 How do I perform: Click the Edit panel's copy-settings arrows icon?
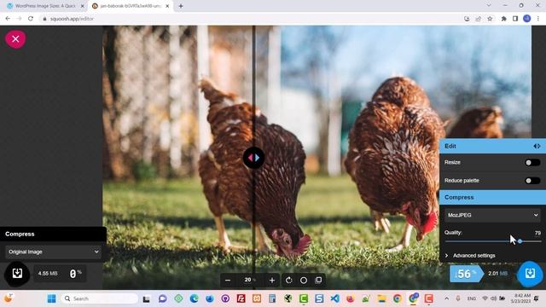tap(537, 146)
